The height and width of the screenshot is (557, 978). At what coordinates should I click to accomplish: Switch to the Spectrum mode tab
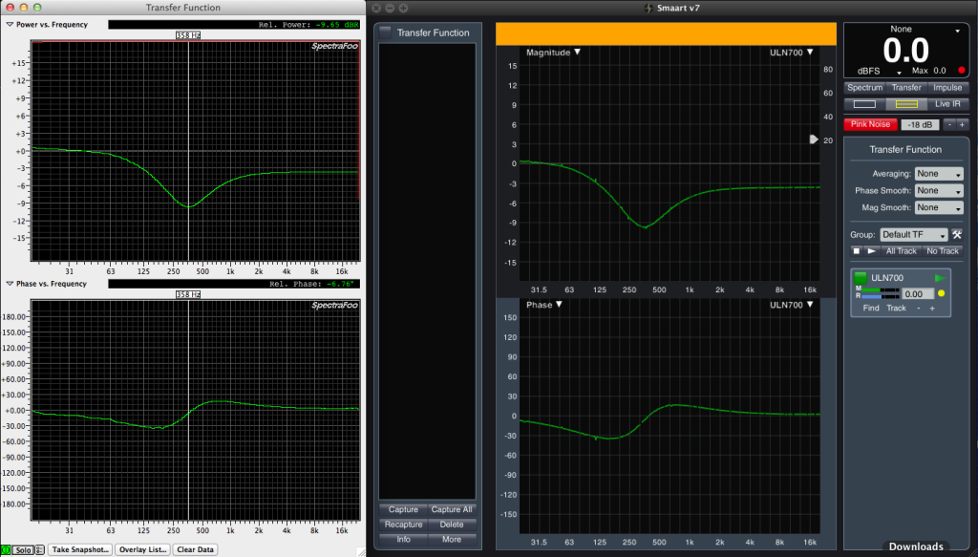(865, 88)
